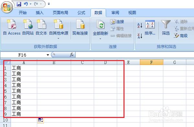Screen dimensions: 194x127
Task: Select column B header
Action: point(54,62)
